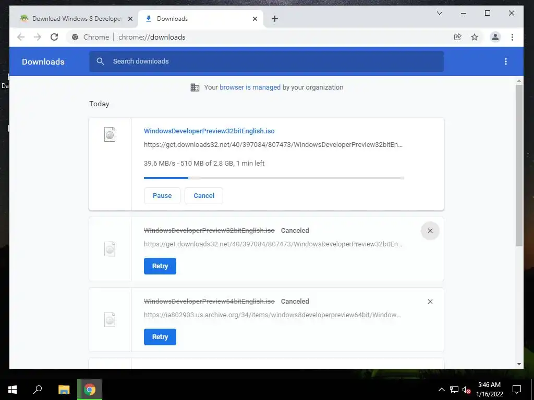
Task: Click the file icon of canceled 64bit download
Action: point(110,320)
